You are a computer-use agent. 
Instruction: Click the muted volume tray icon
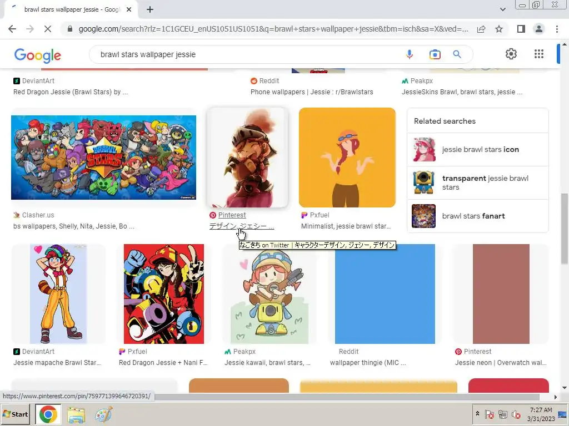pos(516,414)
